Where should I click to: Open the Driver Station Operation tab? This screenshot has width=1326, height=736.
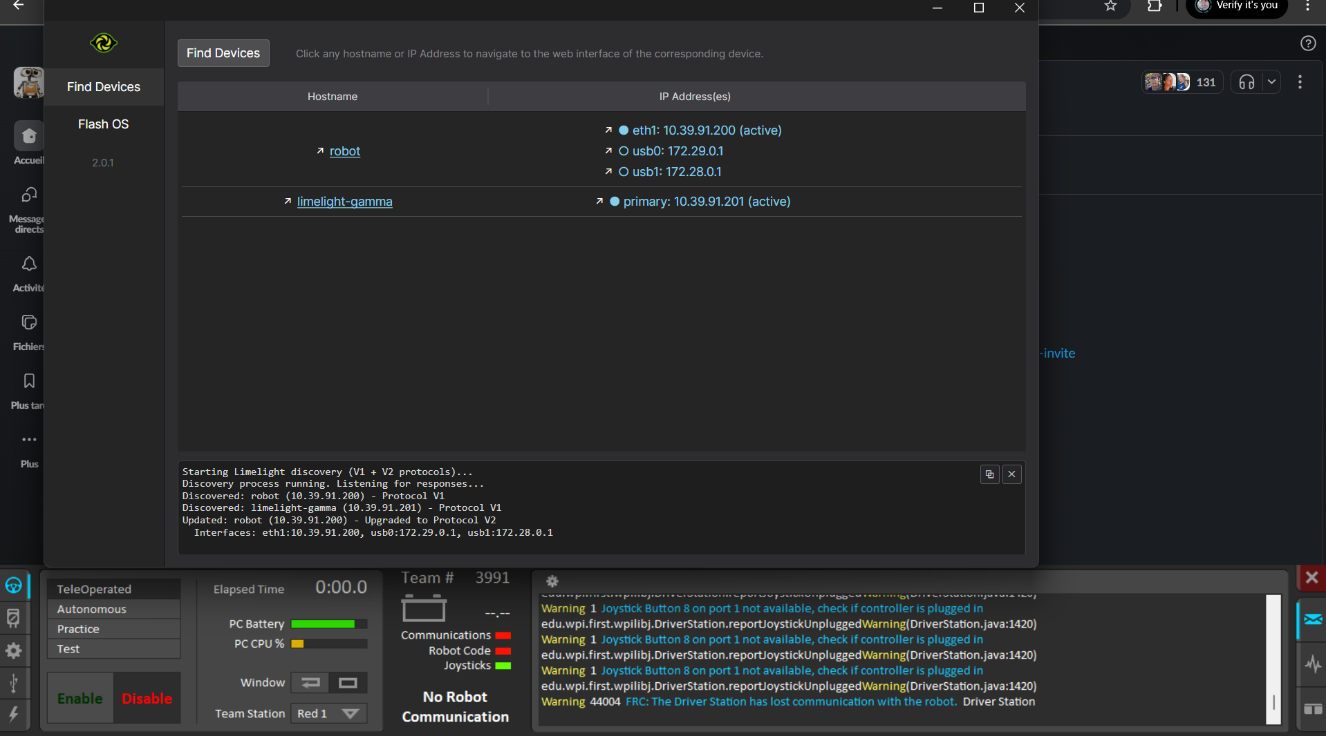[x=14, y=585]
